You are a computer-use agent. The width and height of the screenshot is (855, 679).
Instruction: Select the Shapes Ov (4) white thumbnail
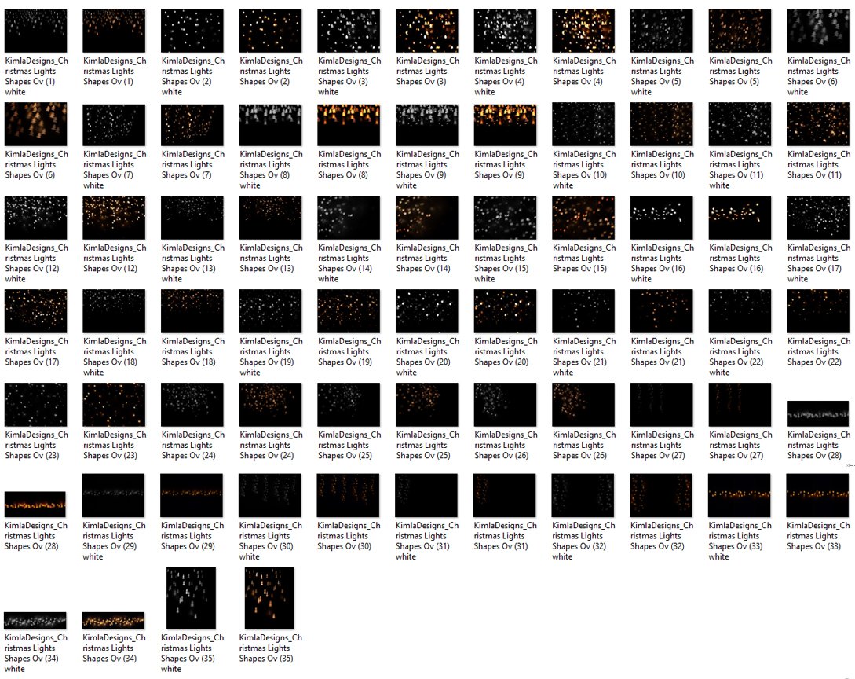click(505, 30)
